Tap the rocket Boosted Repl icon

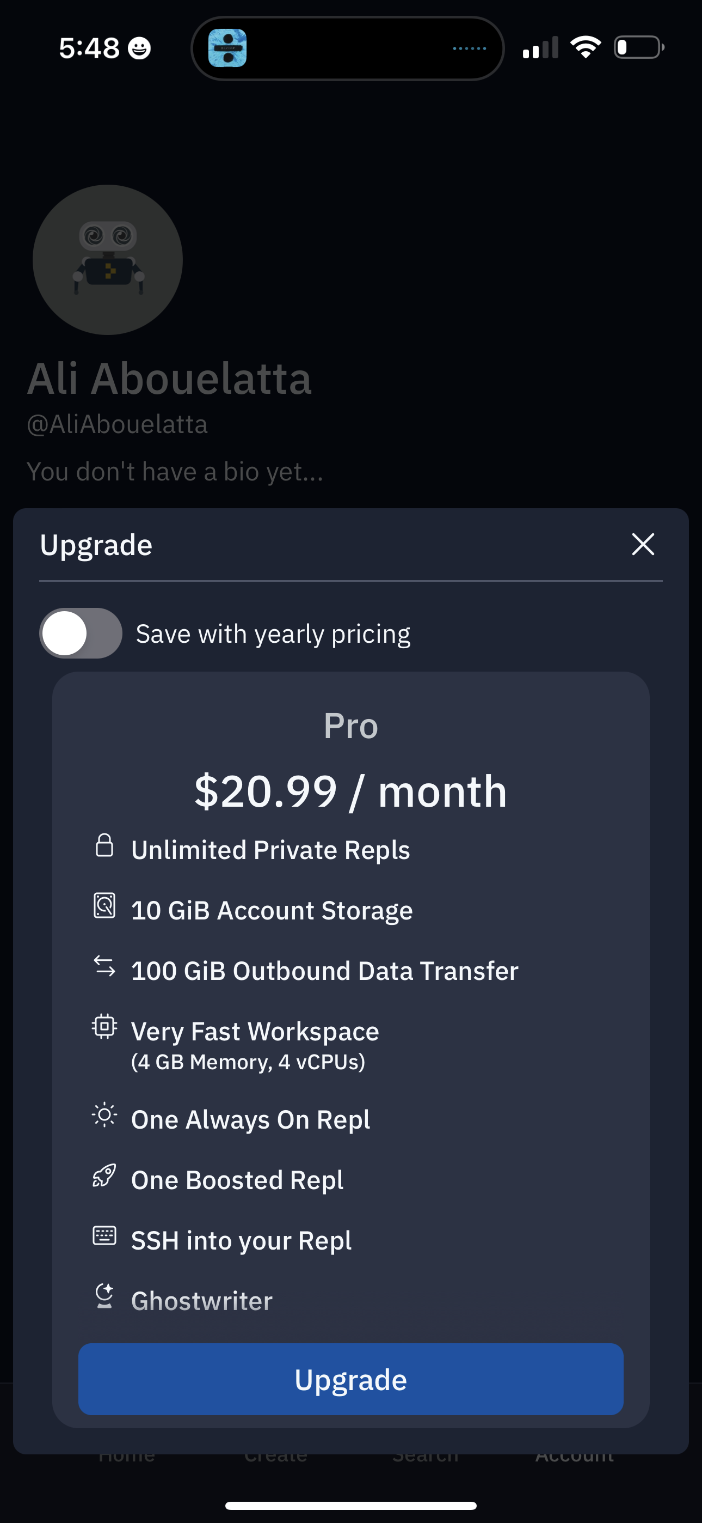tap(104, 1175)
